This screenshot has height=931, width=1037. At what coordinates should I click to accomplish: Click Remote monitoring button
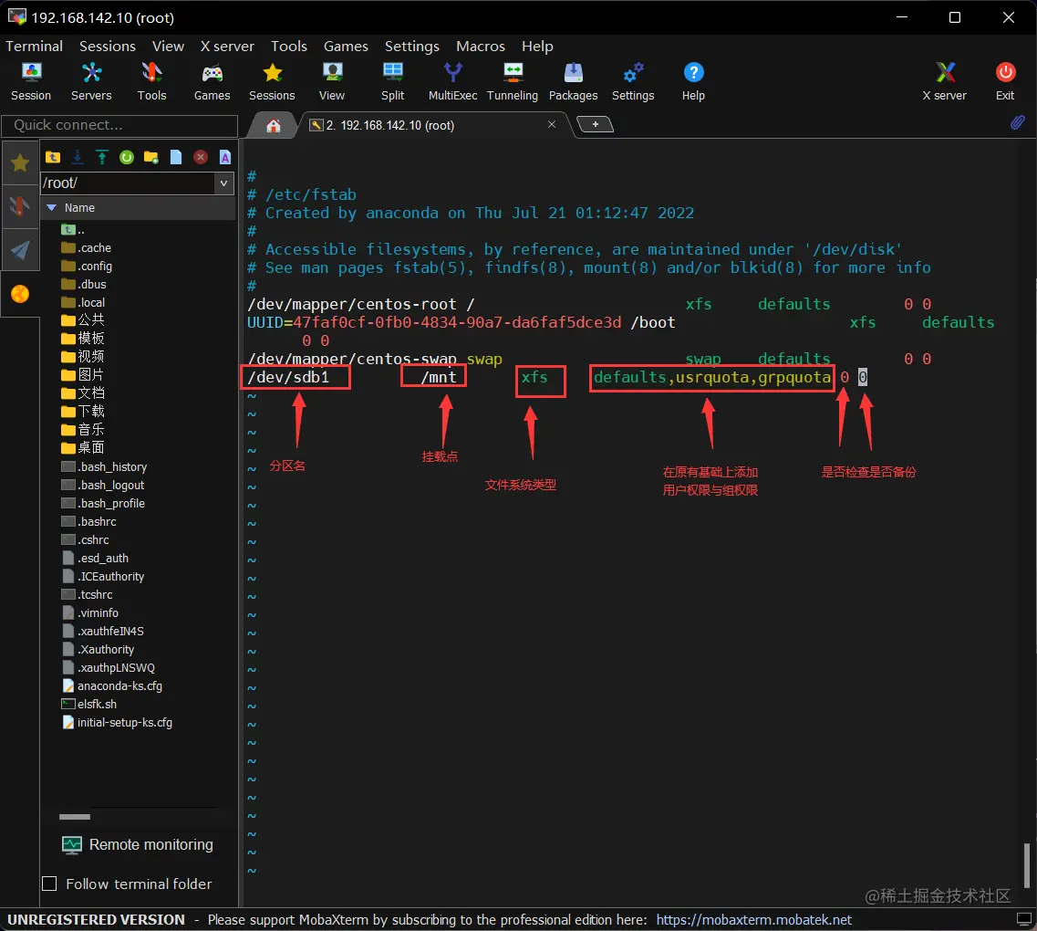(138, 844)
